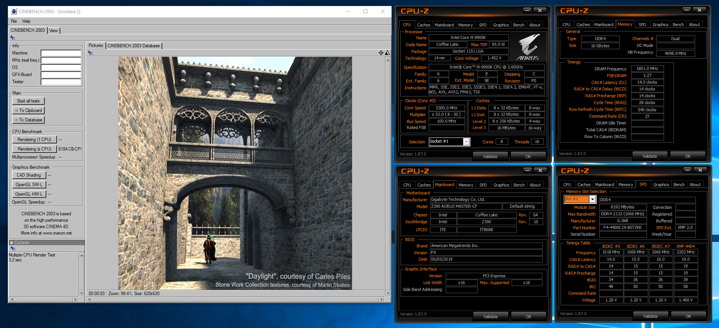
Task: Switch to the View tab in CINEBENCH
Action: click(54, 31)
